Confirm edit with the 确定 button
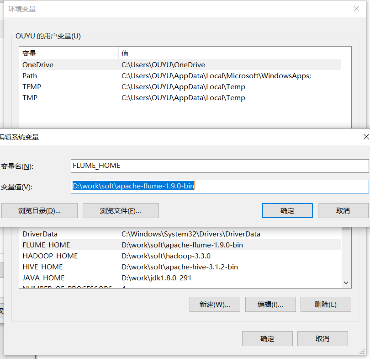 (287, 210)
